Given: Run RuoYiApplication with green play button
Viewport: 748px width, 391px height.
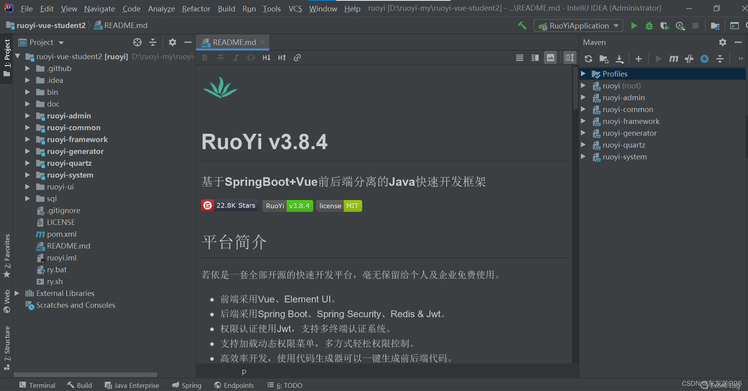Looking at the screenshot, I should [x=634, y=26].
